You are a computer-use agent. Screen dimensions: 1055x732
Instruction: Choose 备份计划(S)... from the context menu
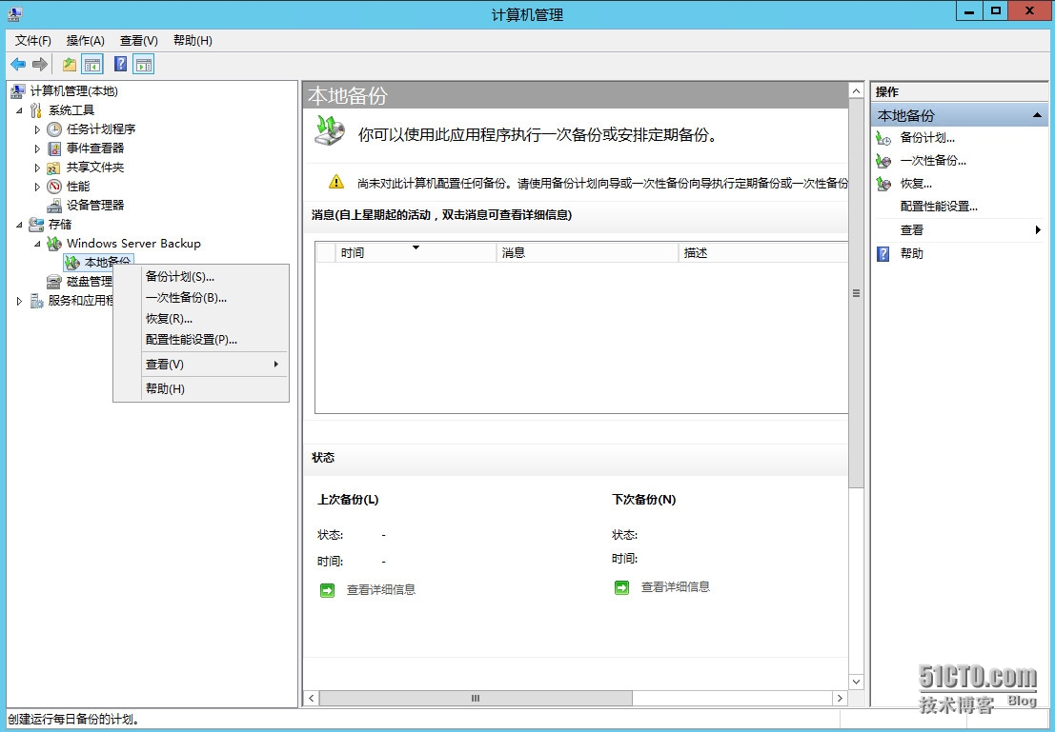tap(200, 276)
